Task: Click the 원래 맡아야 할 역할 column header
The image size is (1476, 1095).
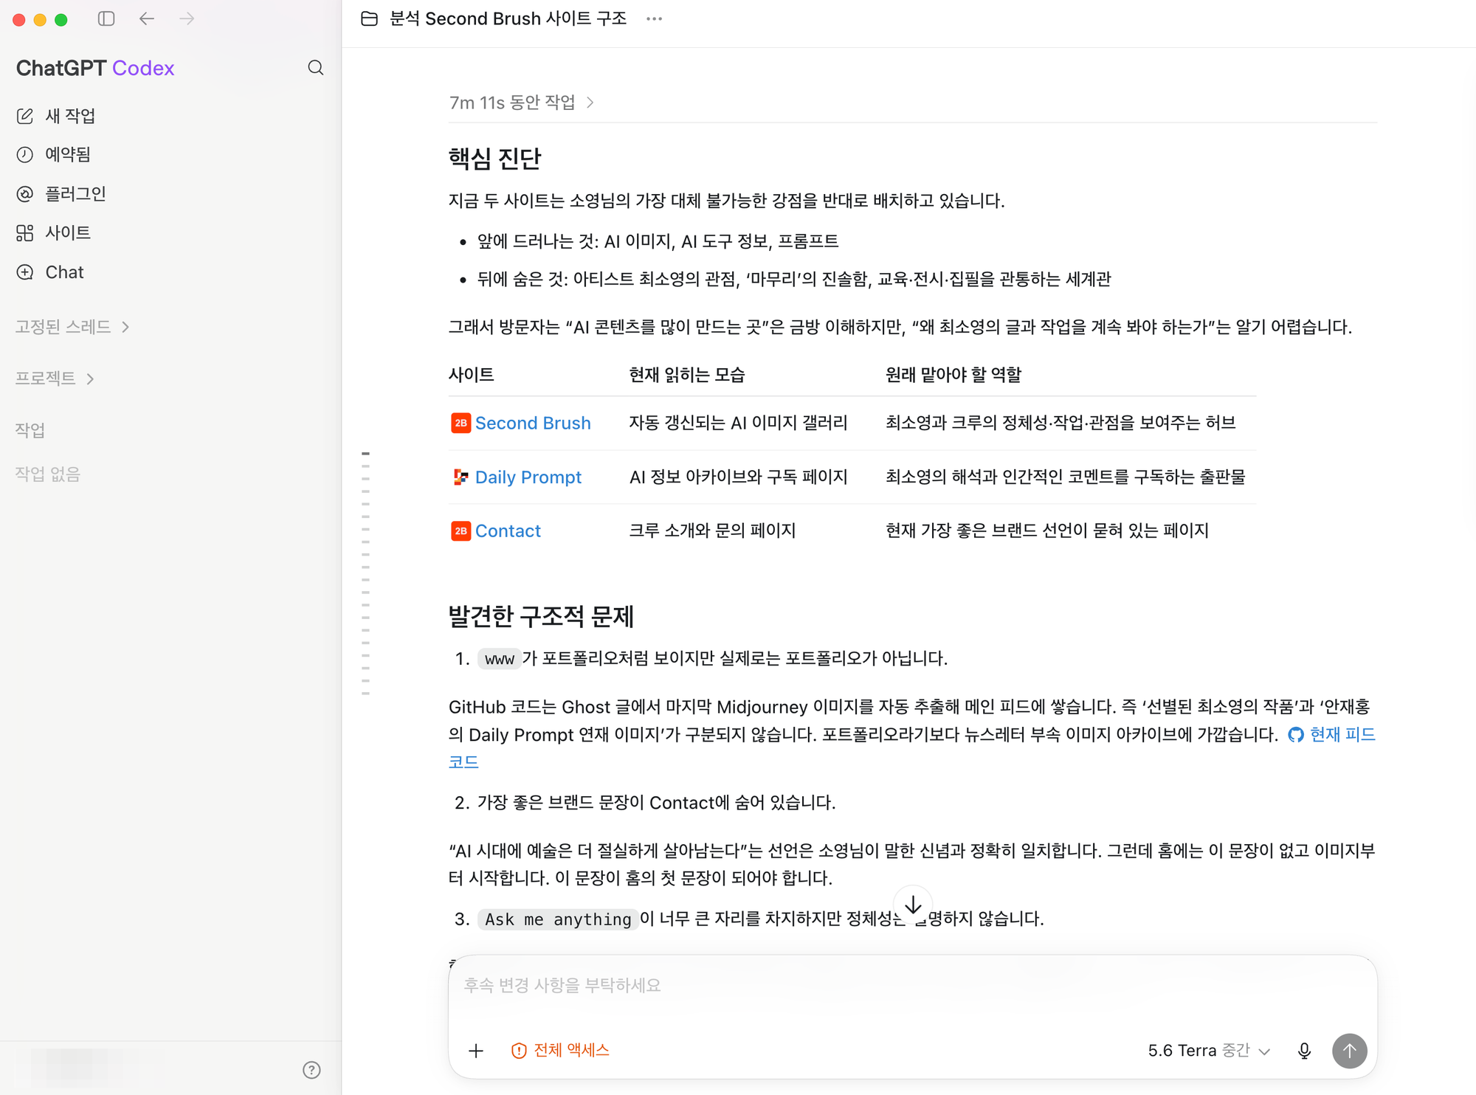Action: pos(953,375)
